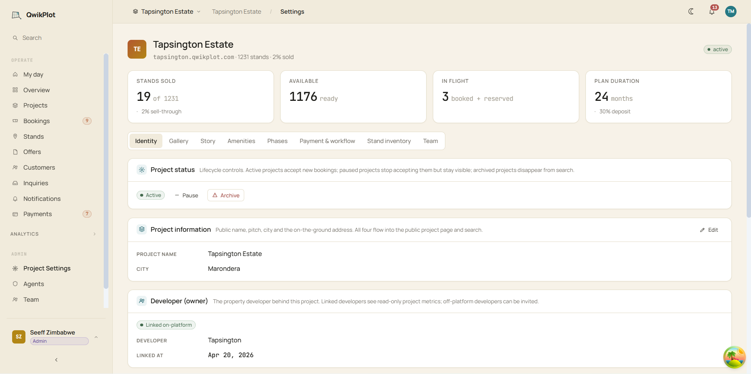
Task: Open Offers in the sidebar
Action: click(x=53, y=152)
